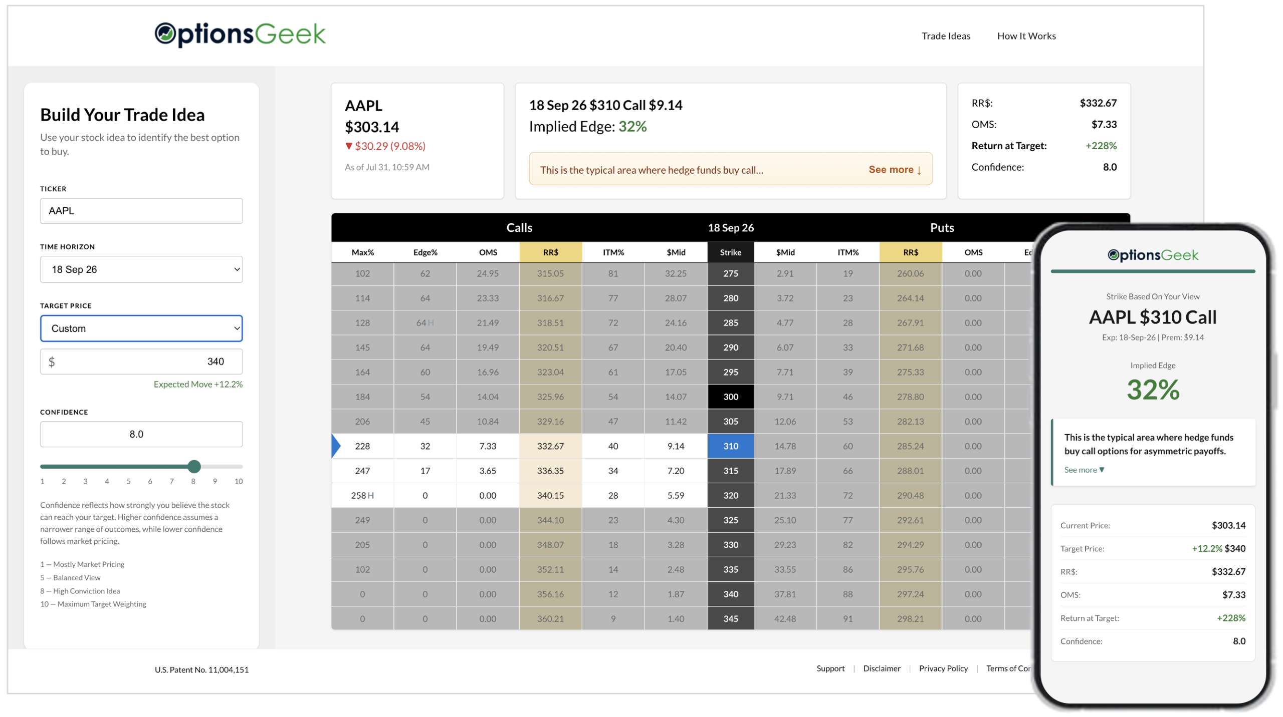Open Trade Ideas in the top navigation
Viewport: 1283px width, 717px height.
946,36
